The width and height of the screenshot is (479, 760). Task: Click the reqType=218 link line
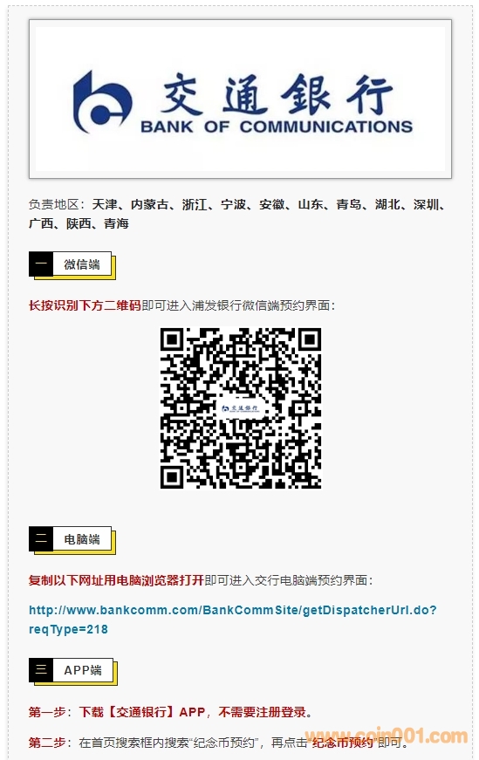click(x=68, y=629)
